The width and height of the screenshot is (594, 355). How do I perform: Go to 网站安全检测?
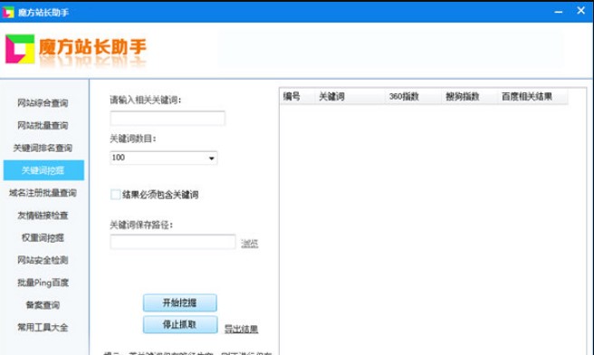point(43,260)
